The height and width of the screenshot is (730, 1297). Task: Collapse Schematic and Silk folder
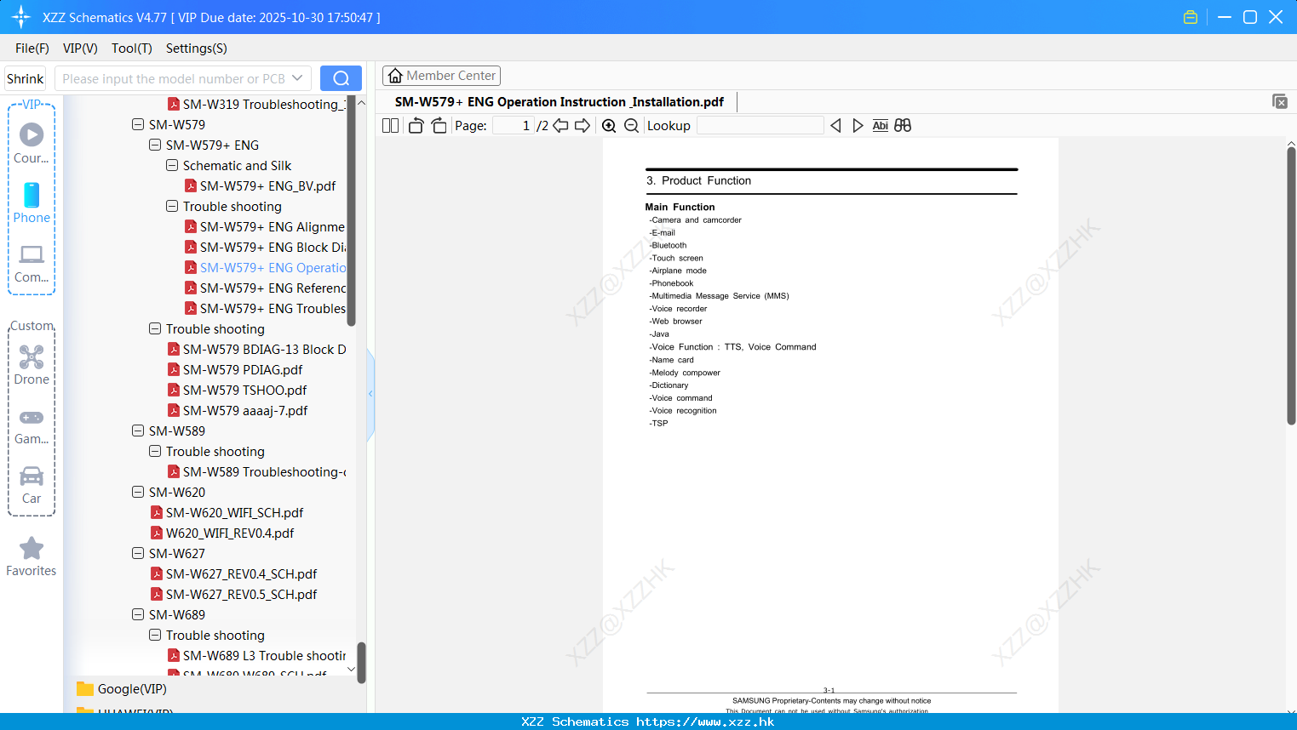172,165
